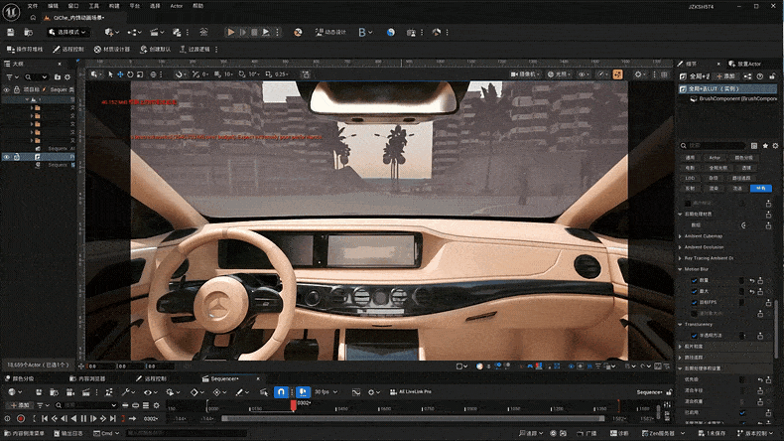Save the current level with the save icon
784x441 pixels.
(11, 32)
